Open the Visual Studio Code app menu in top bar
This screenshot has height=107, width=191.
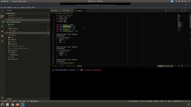(19, 1)
